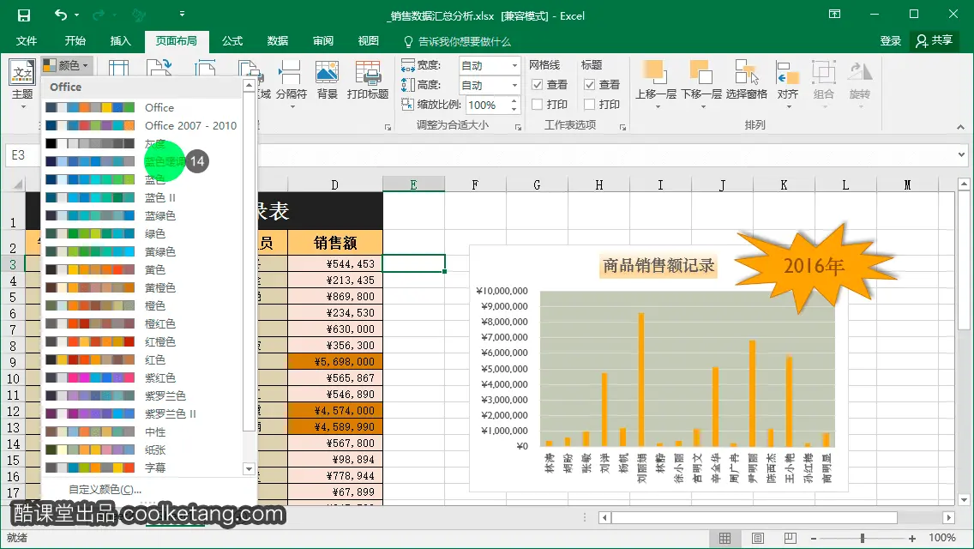Click the color list scroll up arrow
This screenshot has height=549, width=974.
click(x=250, y=85)
